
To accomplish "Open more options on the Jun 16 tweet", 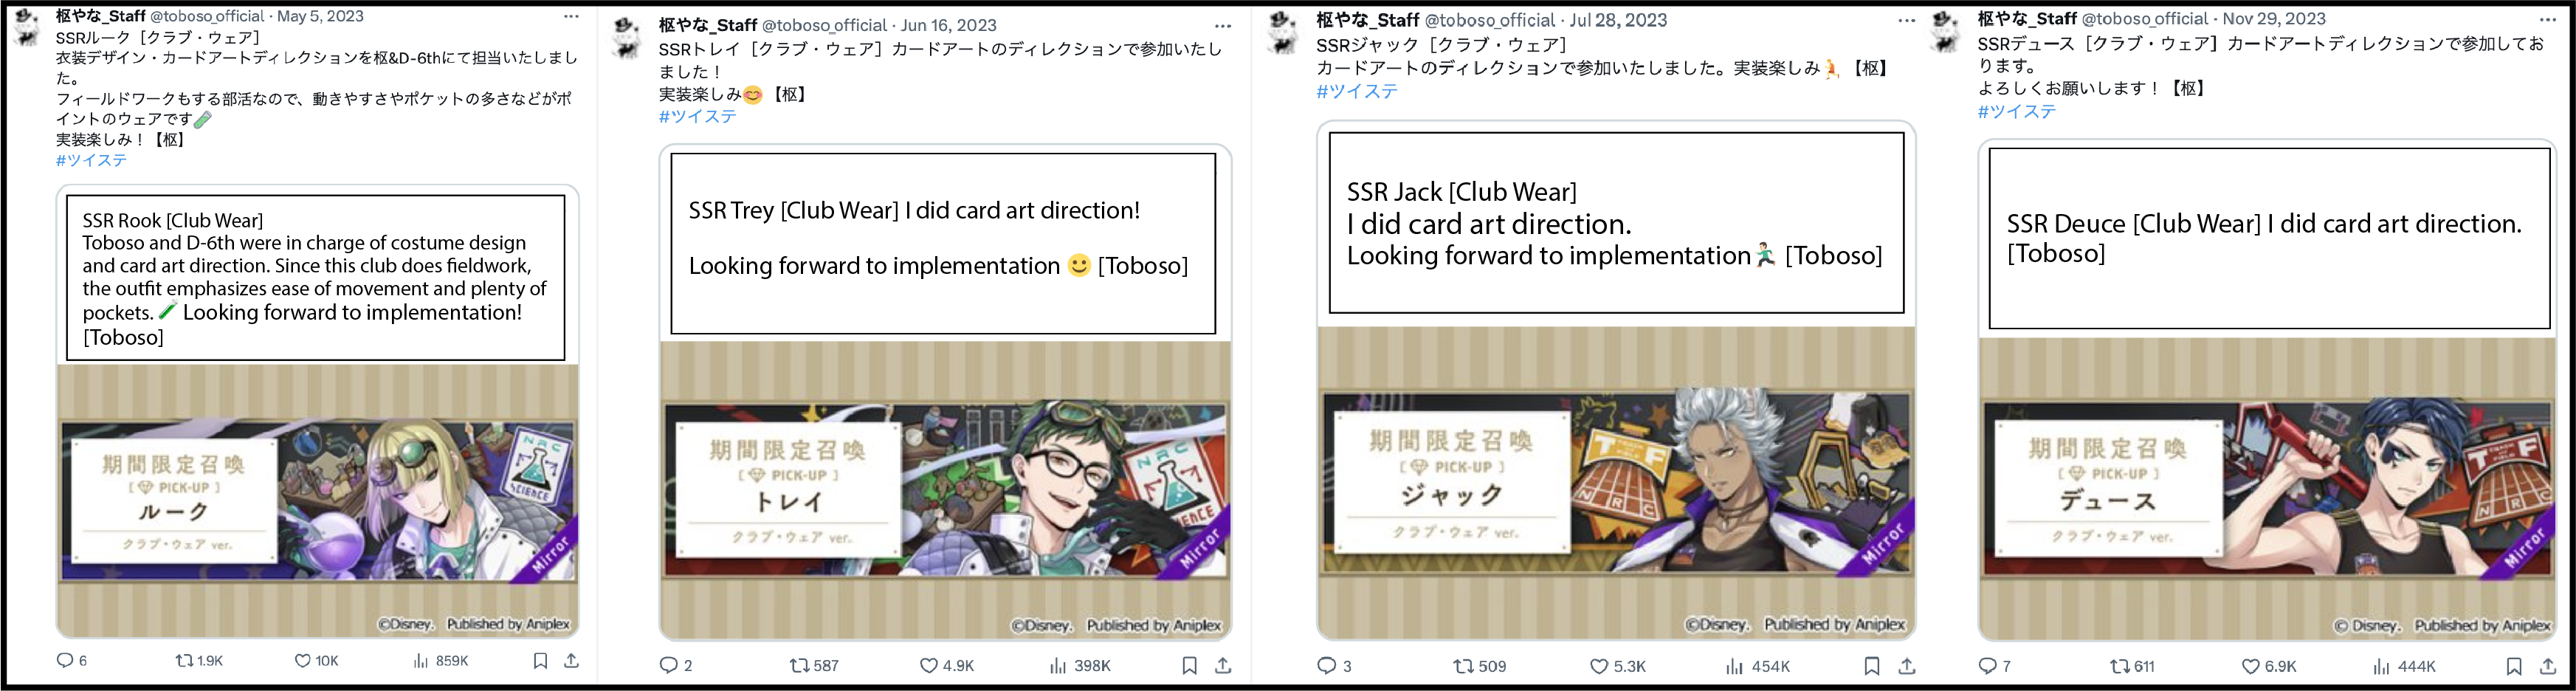I will click(x=1223, y=26).
